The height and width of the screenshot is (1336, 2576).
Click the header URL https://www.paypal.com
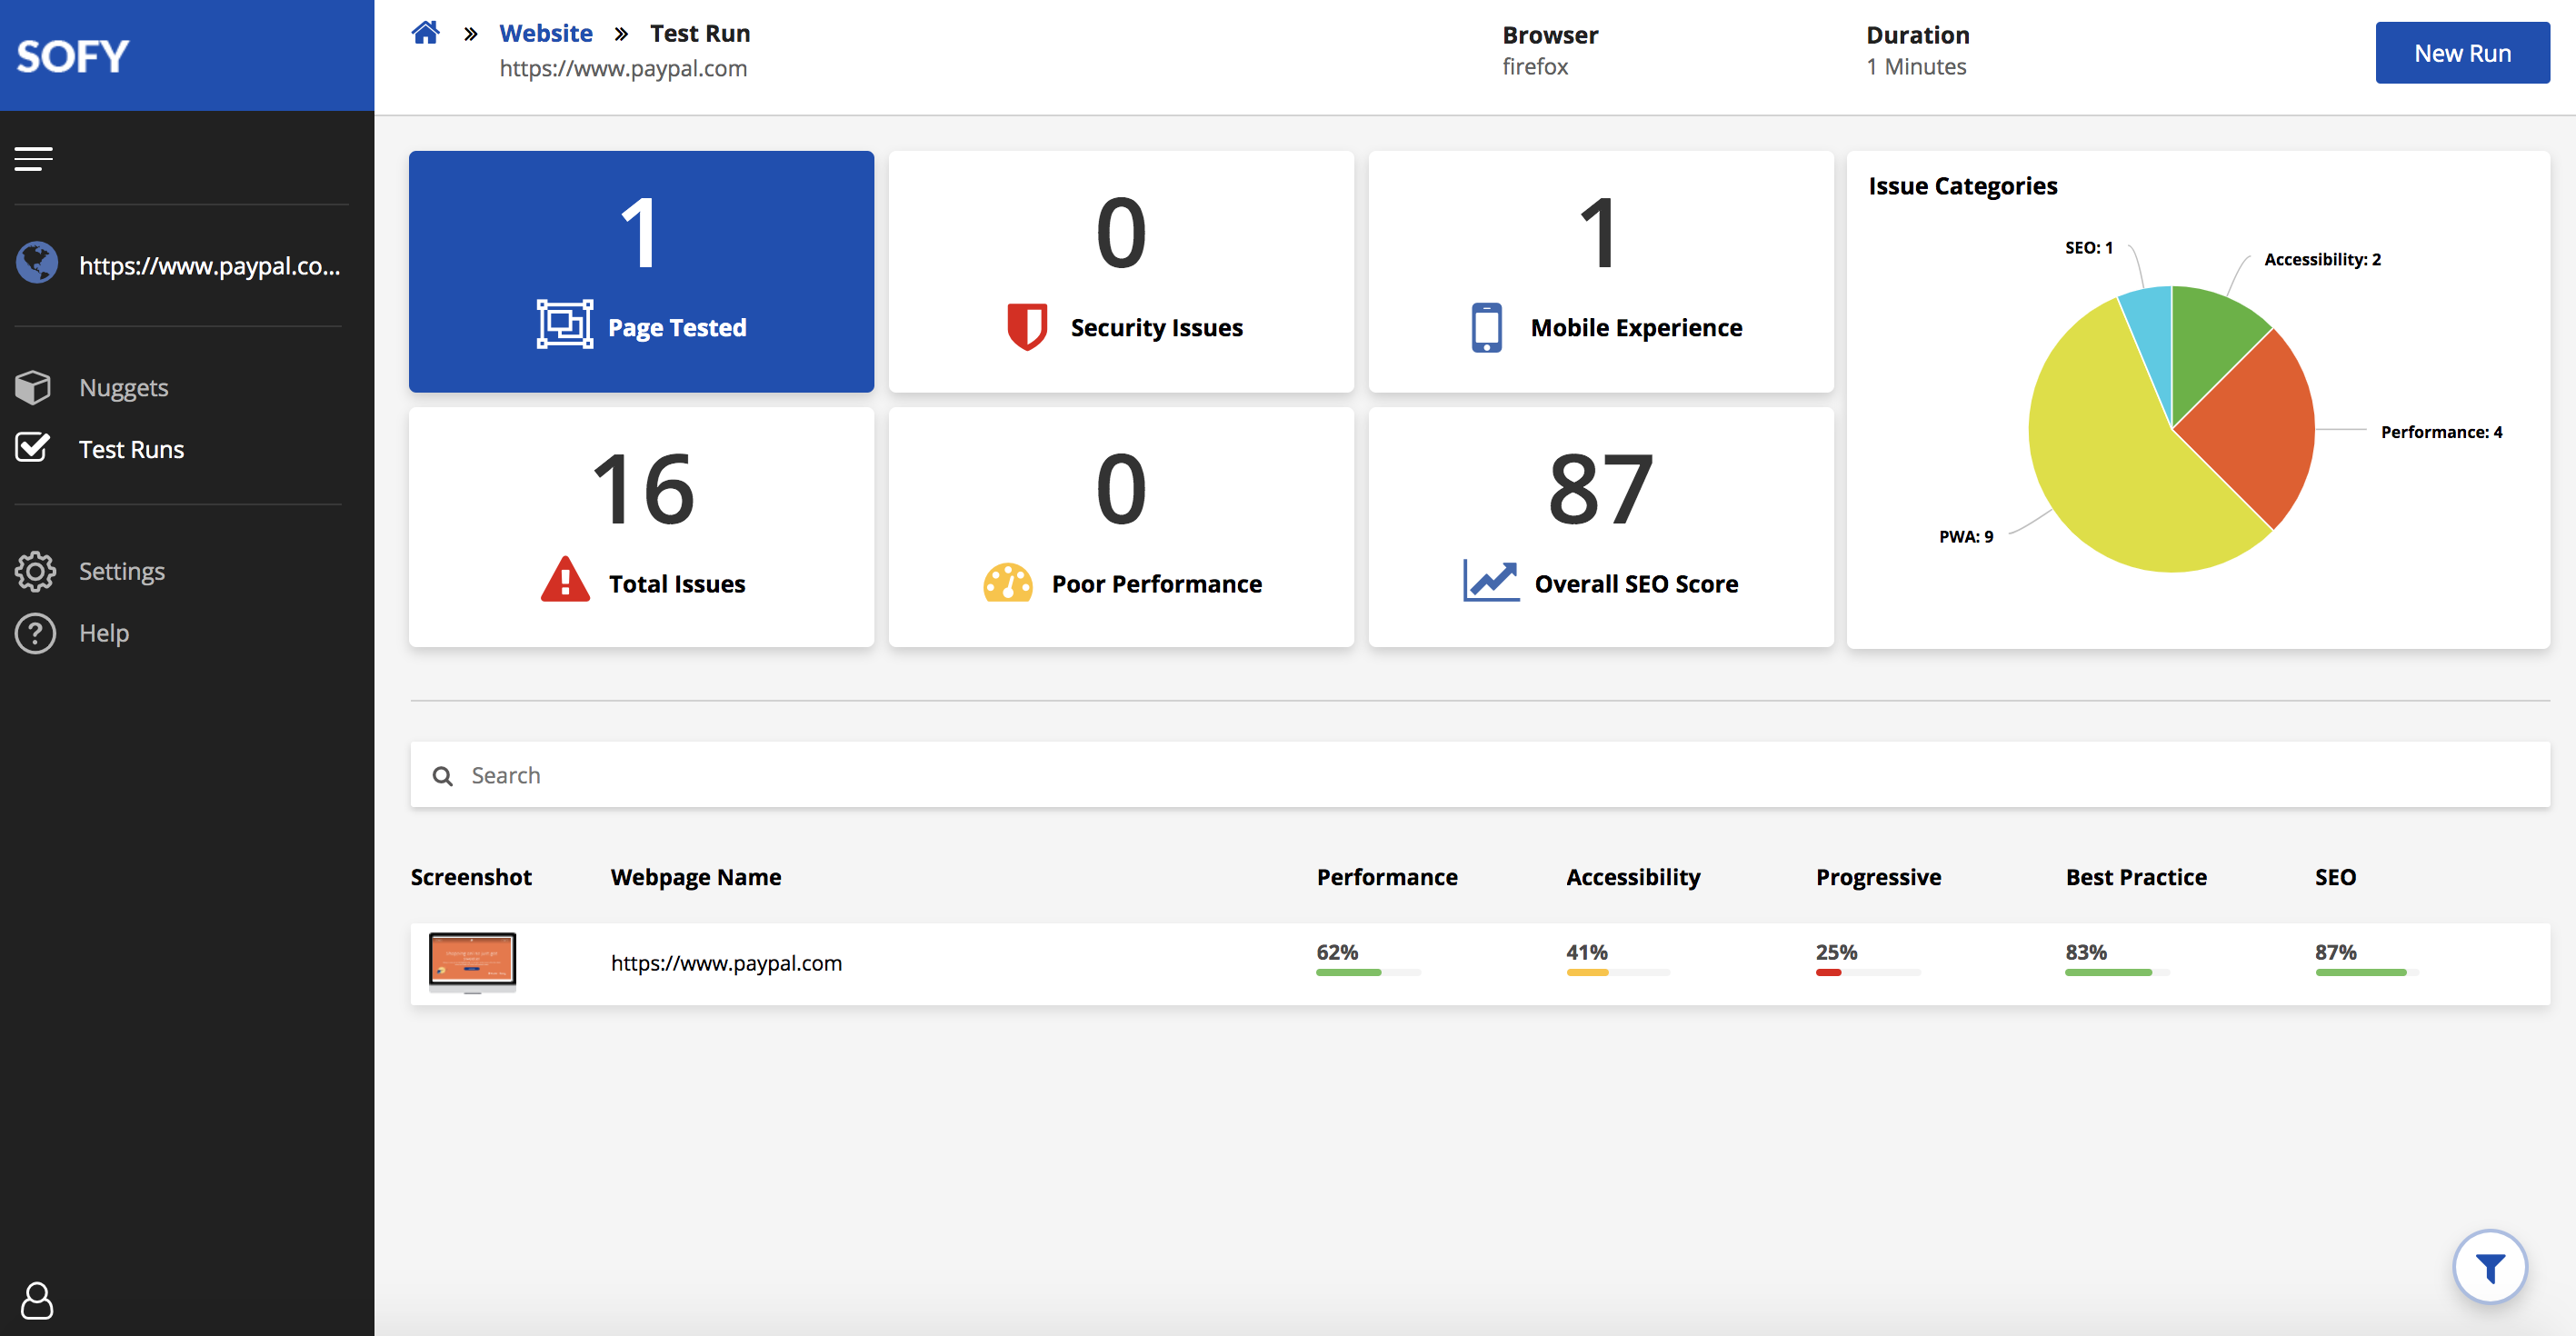623,68
